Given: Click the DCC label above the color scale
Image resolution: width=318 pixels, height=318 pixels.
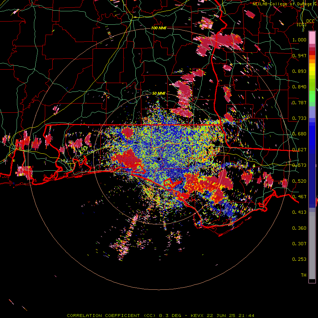Looking at the screenshot, I should [311, 21].
